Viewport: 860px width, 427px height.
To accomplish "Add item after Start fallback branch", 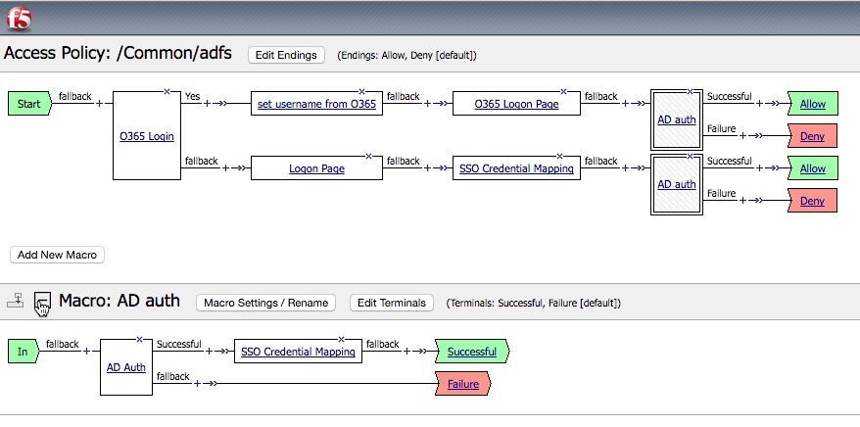I will [x=99, y=103].
